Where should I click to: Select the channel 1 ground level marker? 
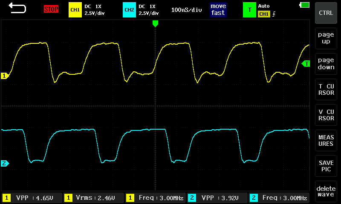5,76
